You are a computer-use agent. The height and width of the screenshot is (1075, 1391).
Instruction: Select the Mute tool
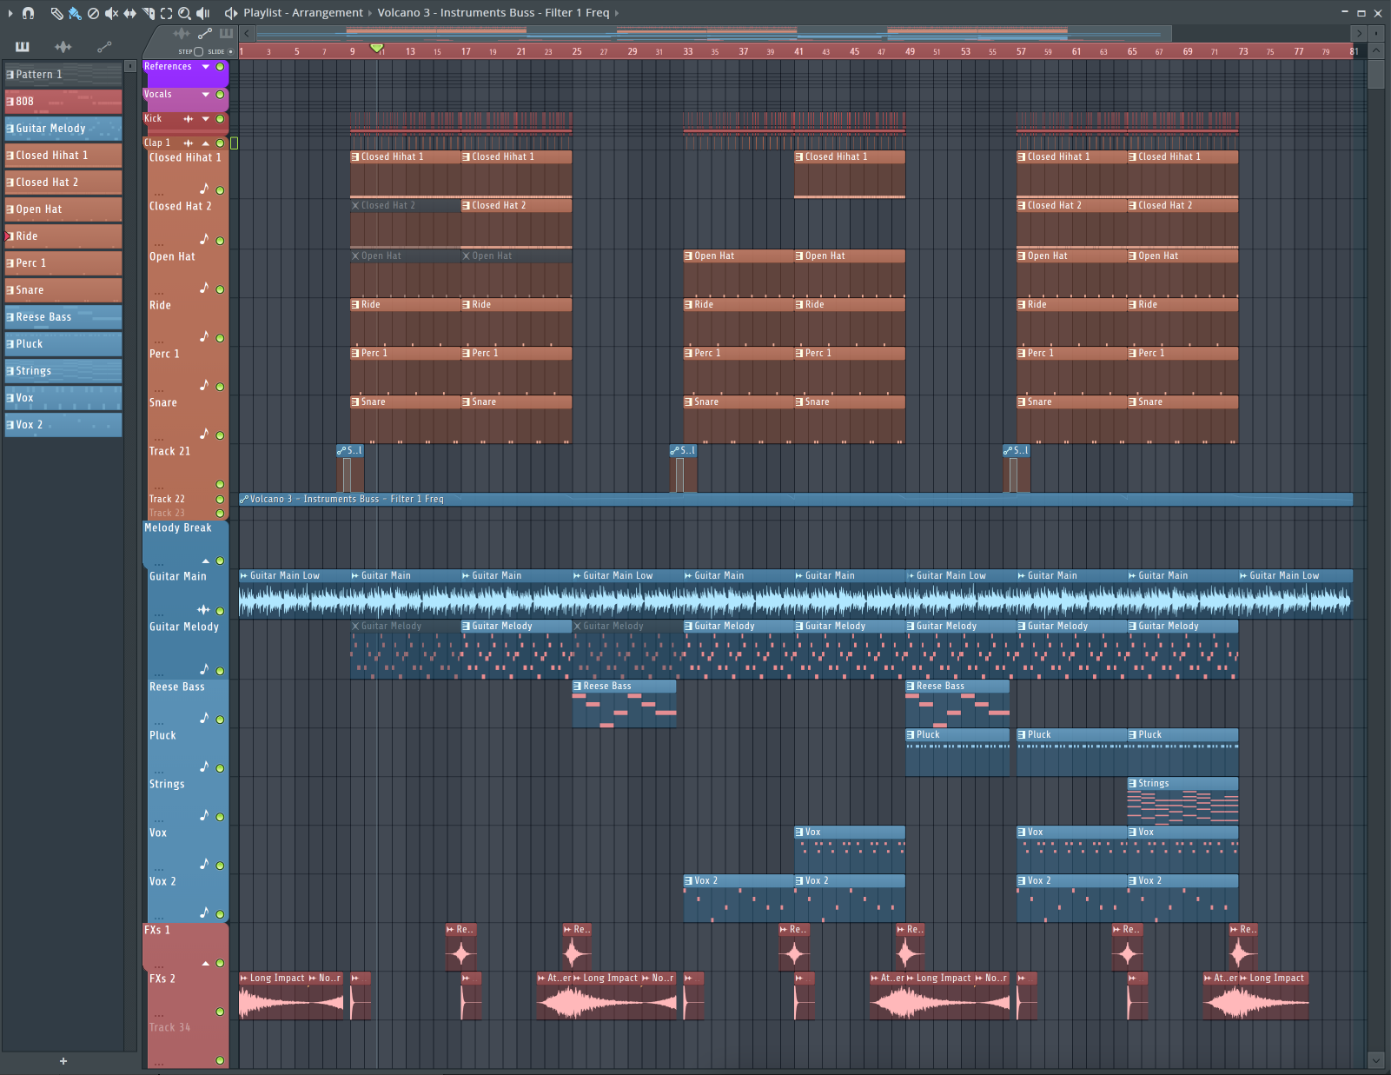coord(111,13)
